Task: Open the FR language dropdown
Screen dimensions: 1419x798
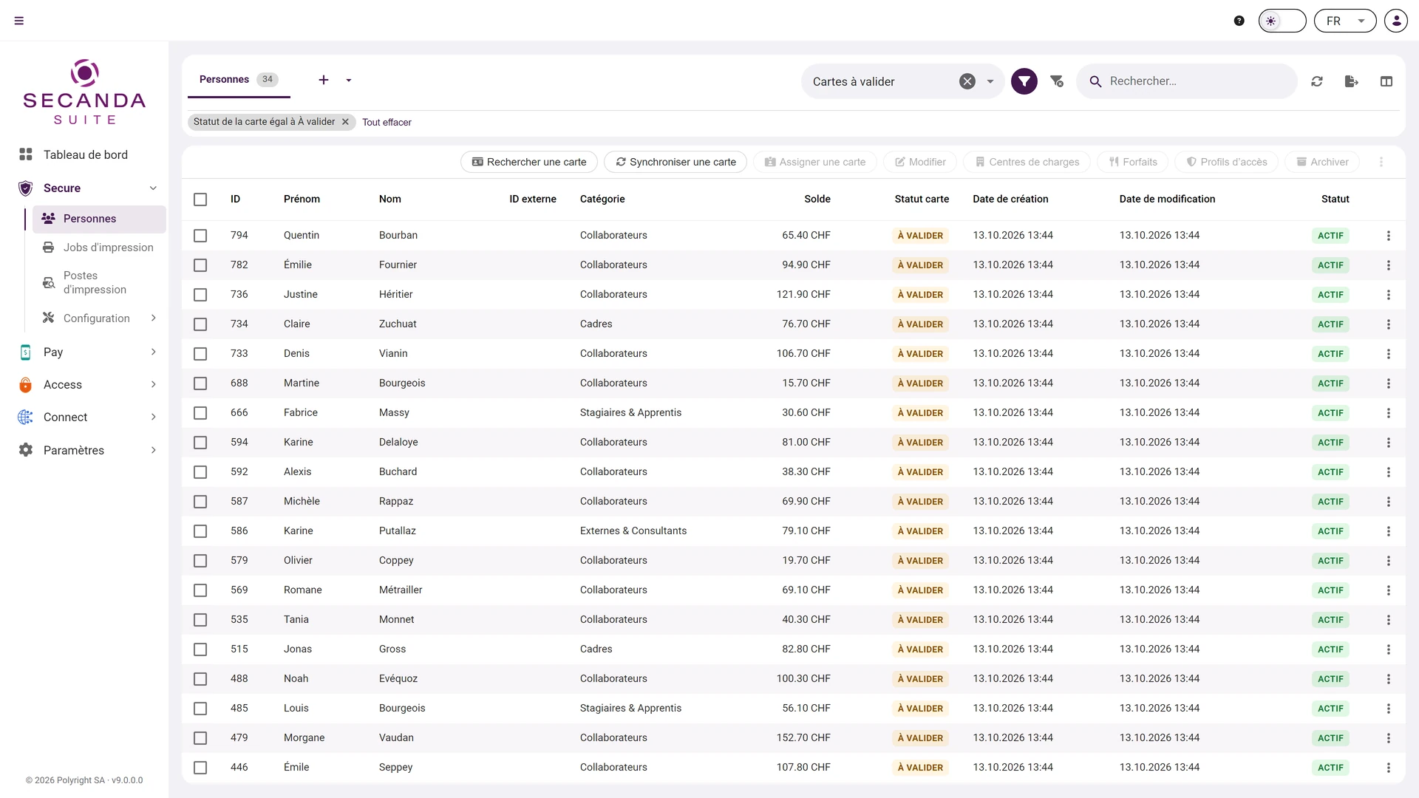Action: [1345, 21]
